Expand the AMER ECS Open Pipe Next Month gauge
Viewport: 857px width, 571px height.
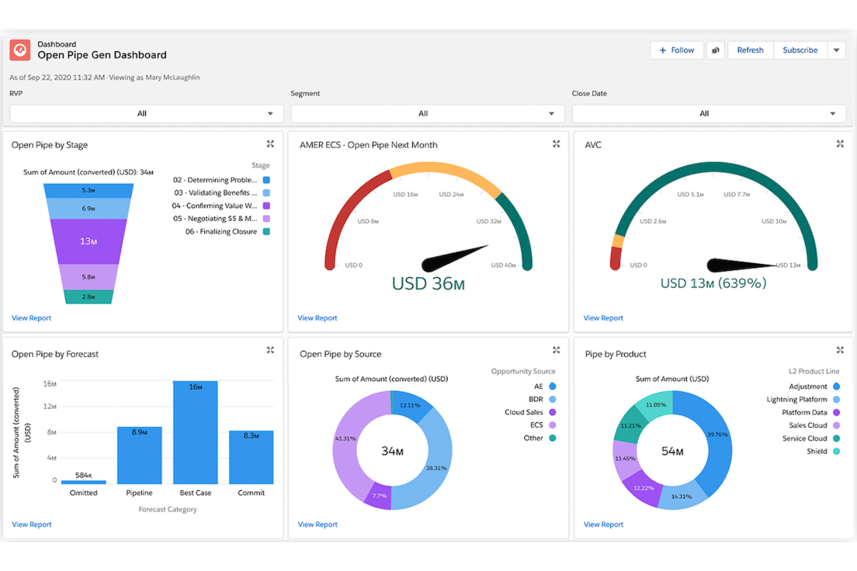[556, 144]
